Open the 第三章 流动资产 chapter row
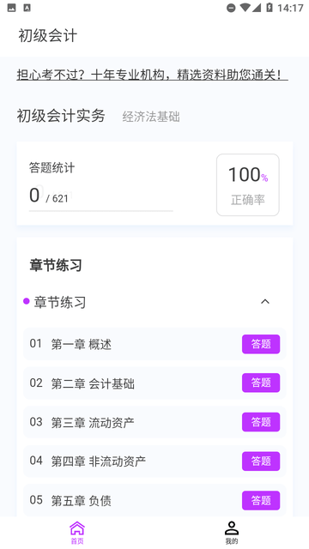This screenshot has height=549, width=309. click(x=154, y=422)
